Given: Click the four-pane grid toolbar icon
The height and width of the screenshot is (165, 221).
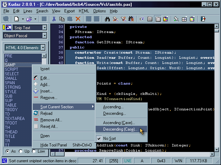Looking at the screenshot, I should click(x=184, y=19).
